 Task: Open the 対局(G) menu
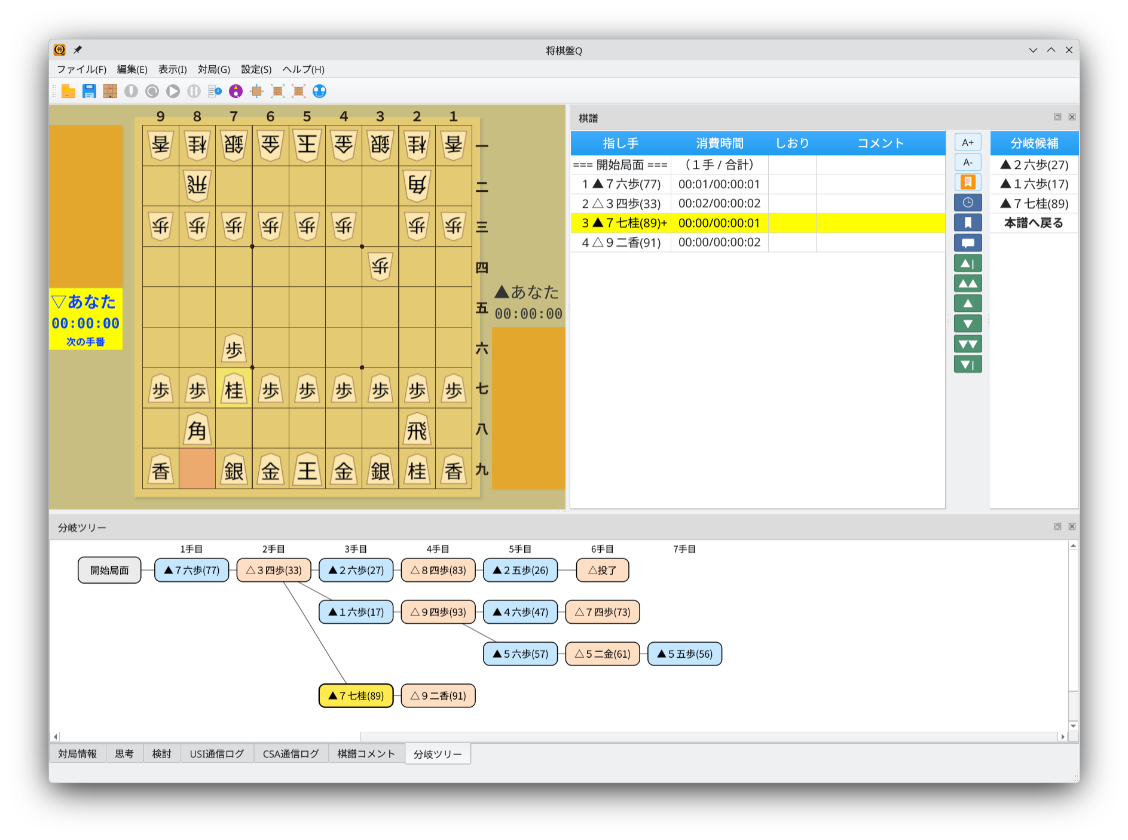coord(213,69)
